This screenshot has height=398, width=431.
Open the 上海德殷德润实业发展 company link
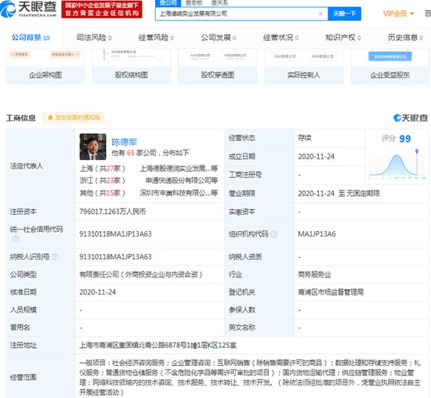click(179, 168)
